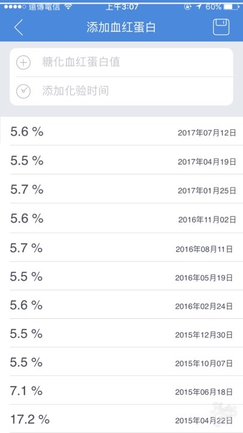Choose the 5.7% record from 2016年08月11日

point(121,247)
